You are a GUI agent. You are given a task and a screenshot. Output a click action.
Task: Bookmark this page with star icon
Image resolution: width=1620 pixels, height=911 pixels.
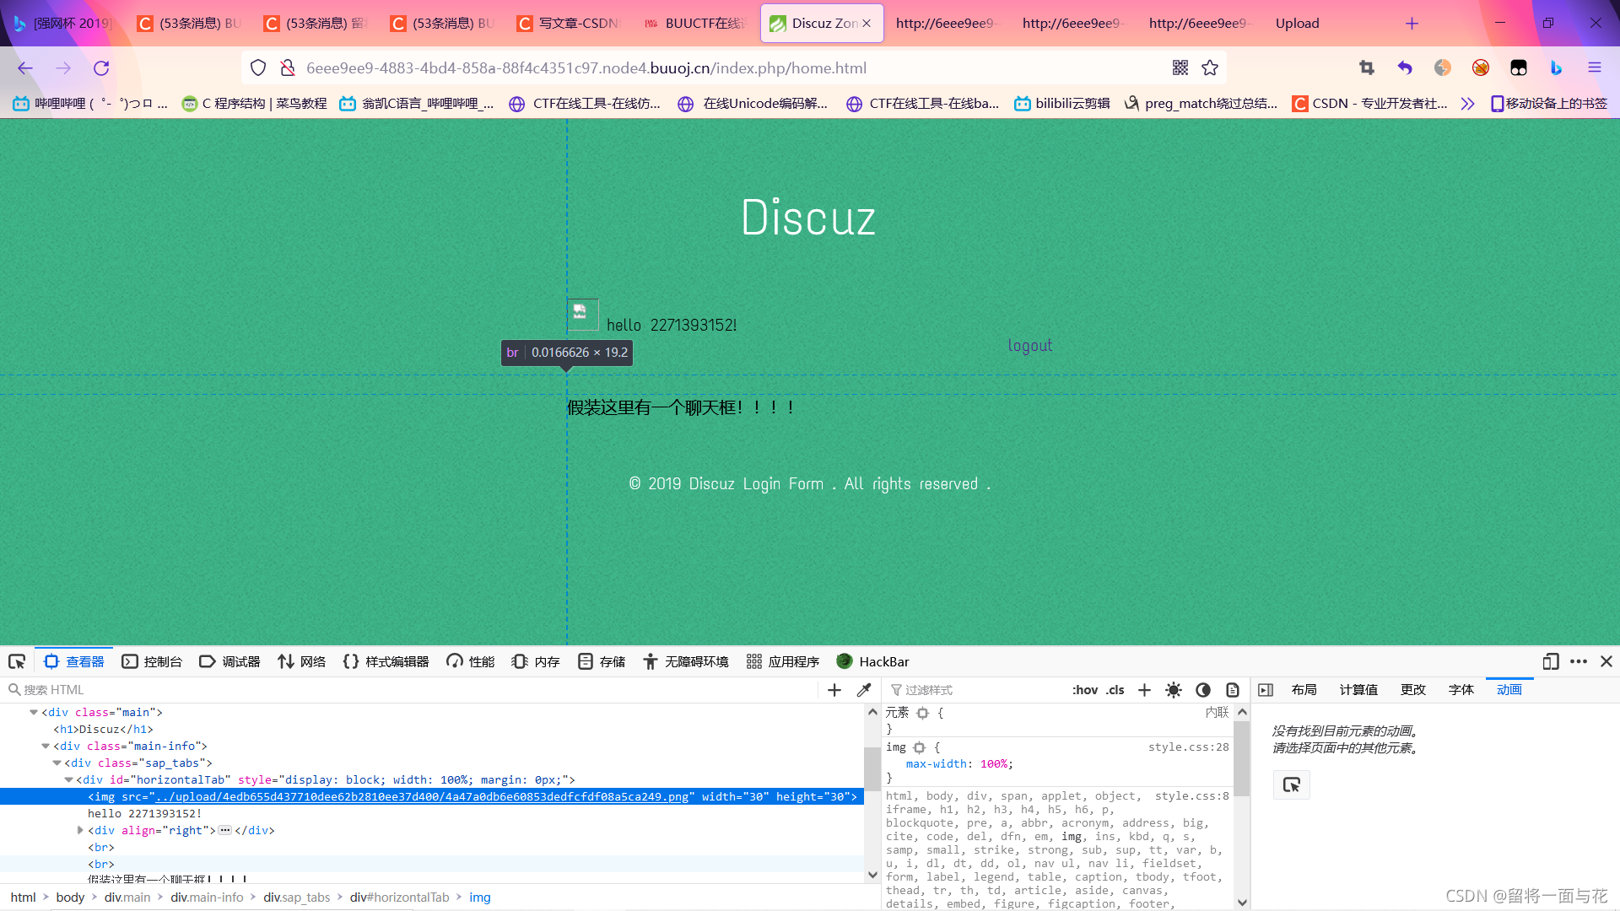(1210, 68)
